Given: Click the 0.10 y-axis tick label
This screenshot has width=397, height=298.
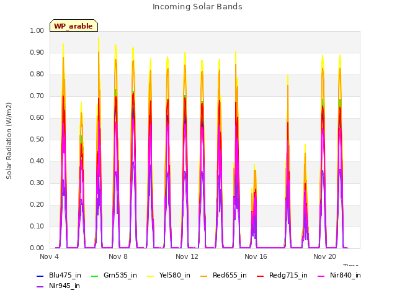Looking at the screenshot, I should coord(37,226).
